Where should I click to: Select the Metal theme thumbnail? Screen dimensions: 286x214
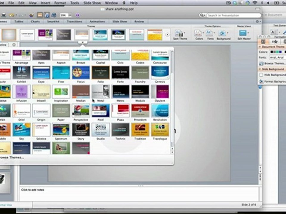pos(100,92)
